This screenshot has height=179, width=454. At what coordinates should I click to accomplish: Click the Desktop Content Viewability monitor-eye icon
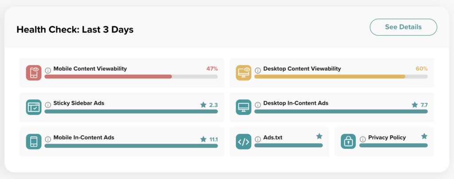click(243, 72)
